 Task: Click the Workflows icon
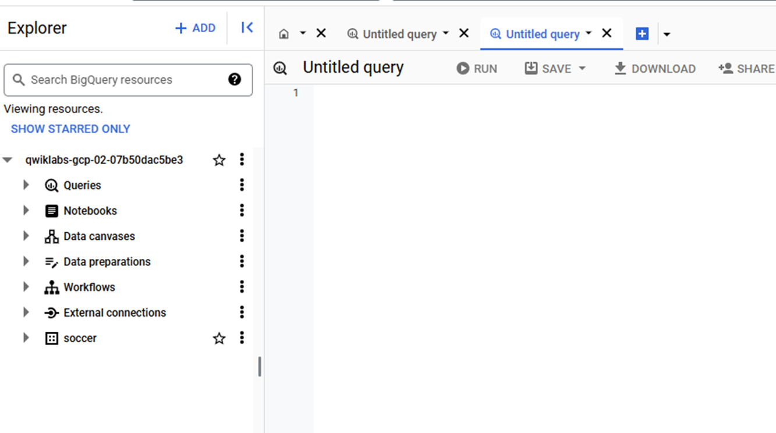[52, 288]
